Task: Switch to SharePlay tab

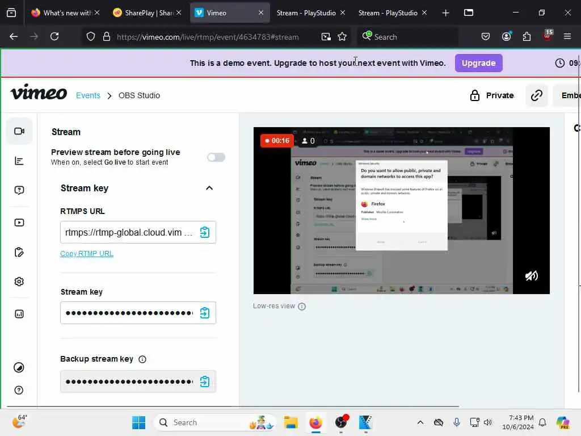Action: click(x=146, y=13)
